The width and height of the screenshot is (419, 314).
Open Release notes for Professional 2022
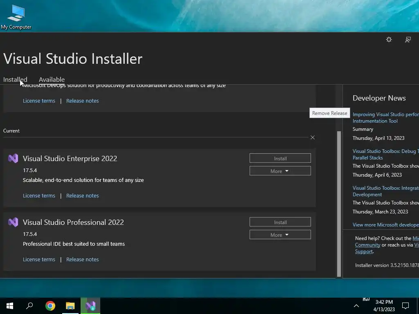pyautogui.click(x=83, y=260)
